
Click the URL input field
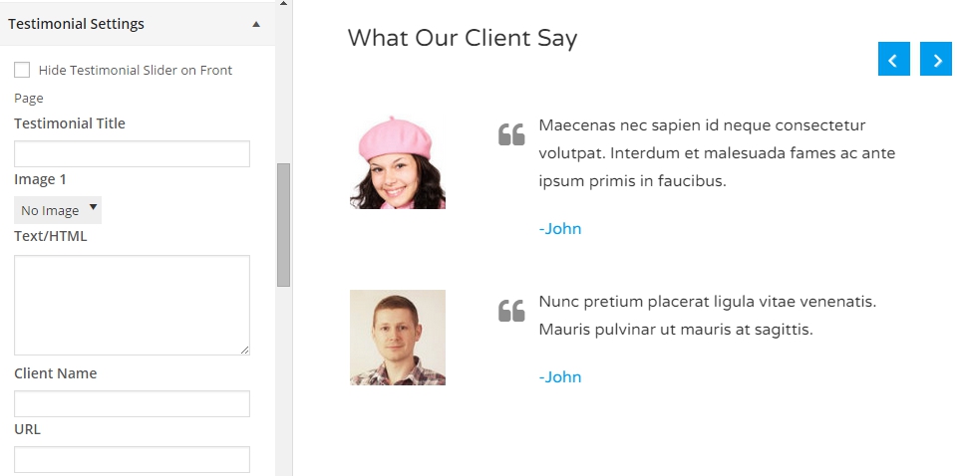pyautogui.click(x=132, y=459)
